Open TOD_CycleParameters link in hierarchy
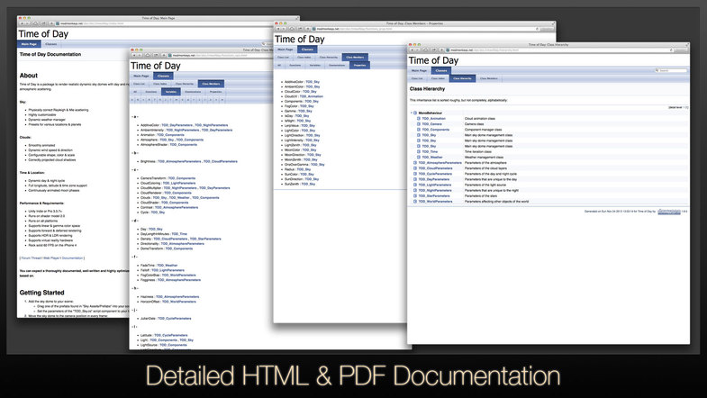 coord(435,174)
